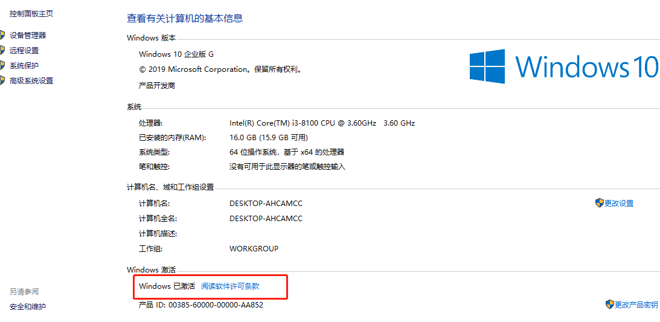
Task: Select the value next to 计算机名:
Action: coord(266,204)
